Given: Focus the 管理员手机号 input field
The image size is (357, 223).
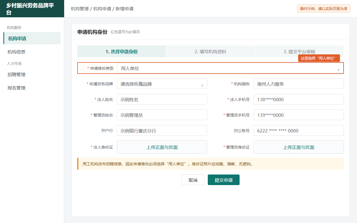Looking at the screenshot, I should pos(299,115).
